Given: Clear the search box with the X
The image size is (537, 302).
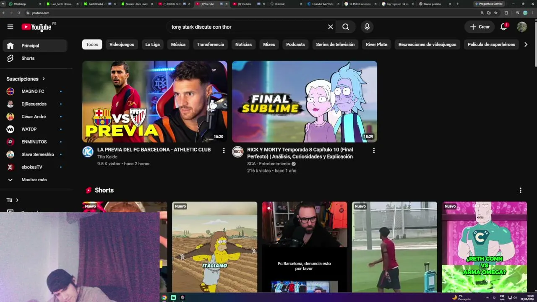Looking at the screenshot, I should [x=331, y=27].
